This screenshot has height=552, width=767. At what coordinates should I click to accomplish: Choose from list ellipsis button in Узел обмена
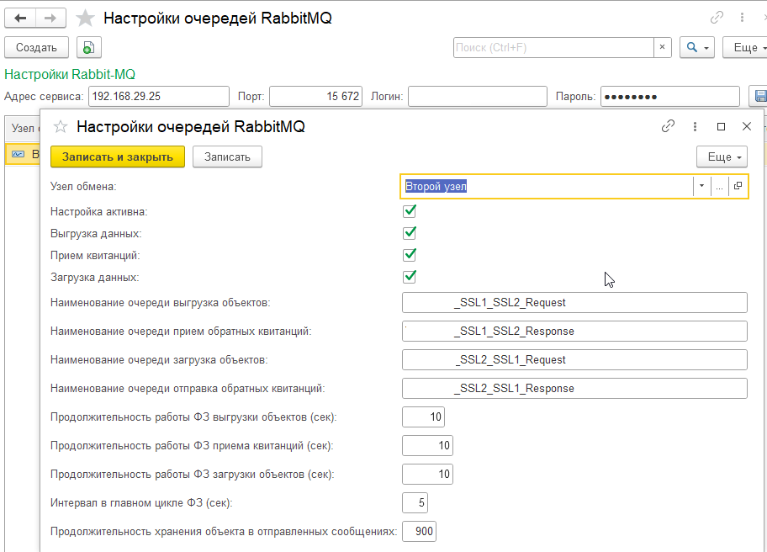719,186
